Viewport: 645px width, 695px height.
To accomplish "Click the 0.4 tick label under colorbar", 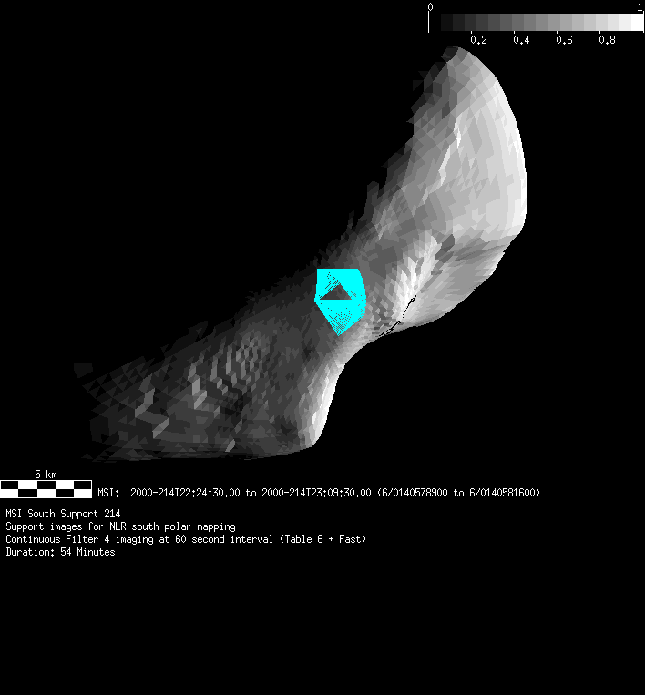I will [x=521, y=41].
